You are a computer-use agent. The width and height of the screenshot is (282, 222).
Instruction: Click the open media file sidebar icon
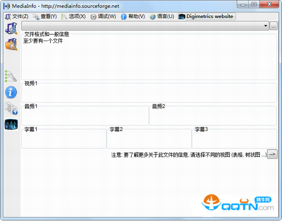11,28
